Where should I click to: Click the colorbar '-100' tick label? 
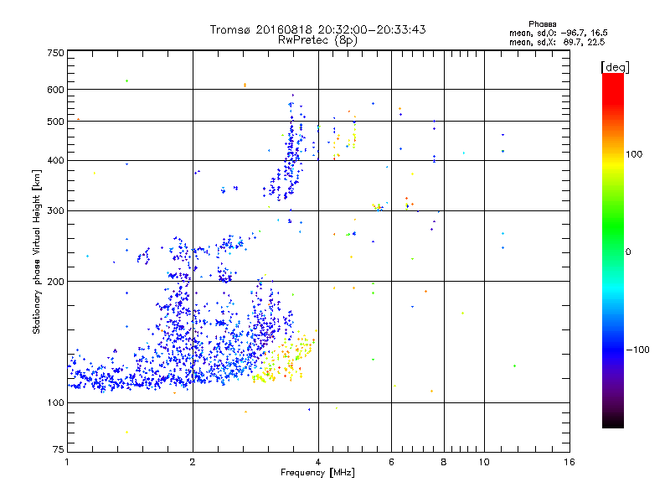[x=637, y=350]
